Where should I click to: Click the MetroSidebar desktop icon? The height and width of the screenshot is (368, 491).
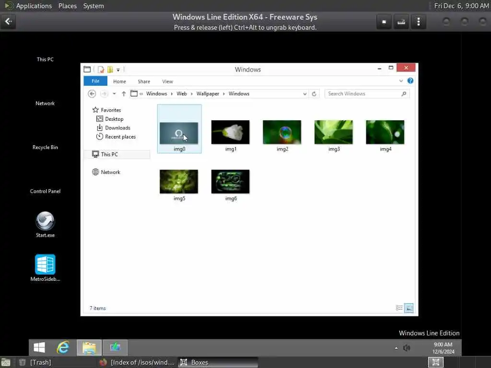pos(45,268)
